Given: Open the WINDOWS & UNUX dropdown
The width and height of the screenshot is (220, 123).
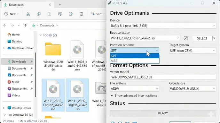Looking at the screenshot, I should (192, 89).
